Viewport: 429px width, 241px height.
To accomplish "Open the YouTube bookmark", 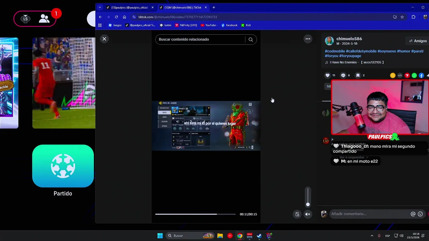I will (x=209, y=25).
